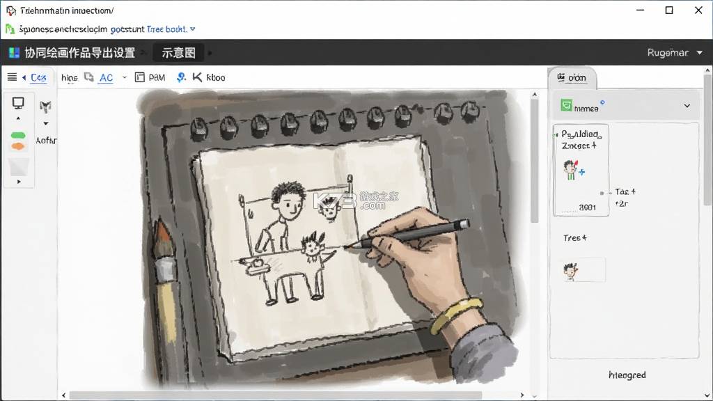Collapse the memee section chevron
Screen dimensions: 713x401
click(x=687, y=106)
